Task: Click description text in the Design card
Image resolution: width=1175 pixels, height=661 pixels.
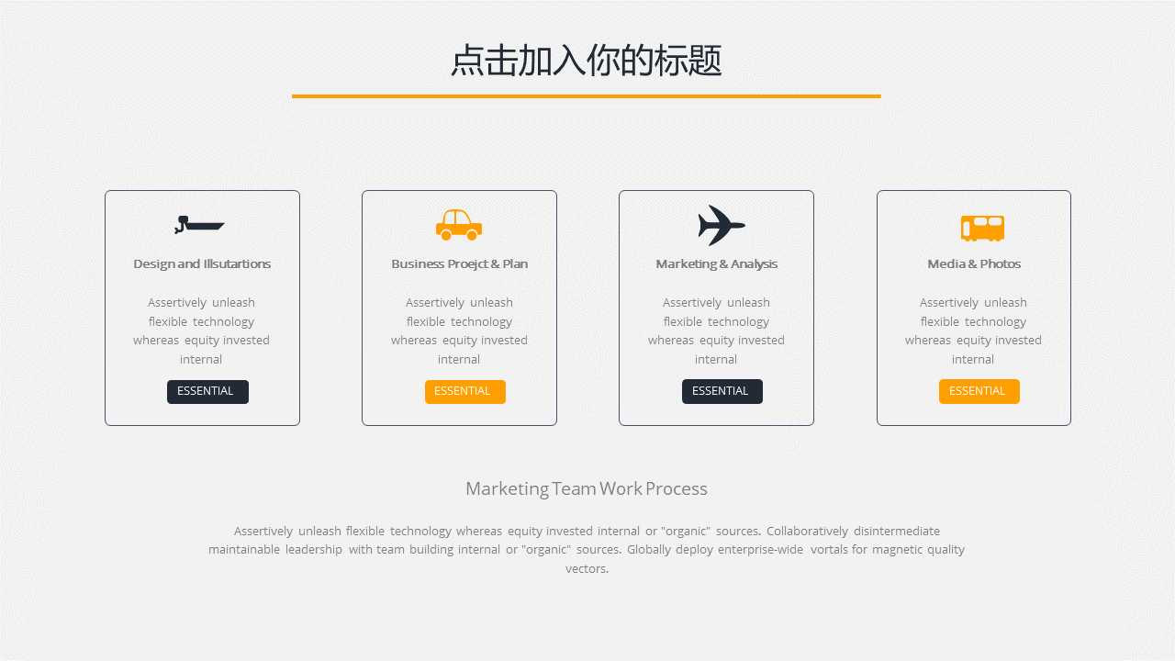Action: click(202, 330)
